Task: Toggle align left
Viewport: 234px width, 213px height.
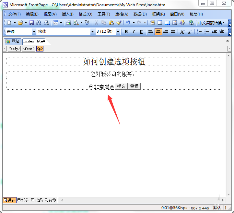Action: click(151, 32)
